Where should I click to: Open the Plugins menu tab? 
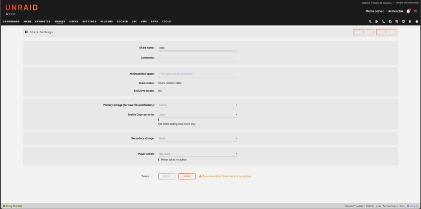click(x=107, y=21)
